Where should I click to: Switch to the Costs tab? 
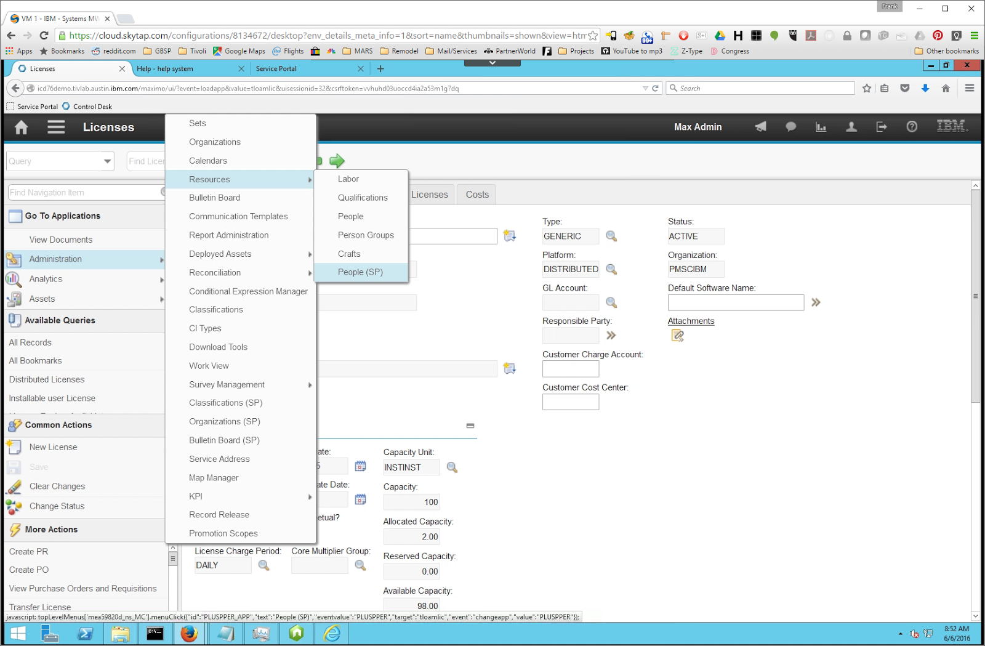(x=476, y=194)
